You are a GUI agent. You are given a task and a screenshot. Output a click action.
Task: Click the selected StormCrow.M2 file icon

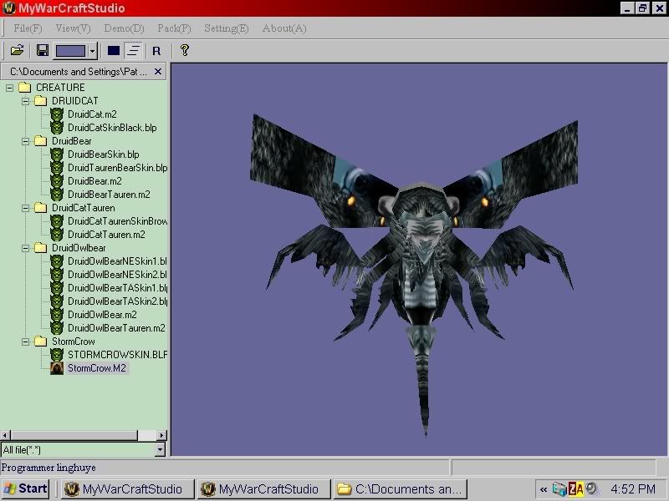(x=57, y=367)
